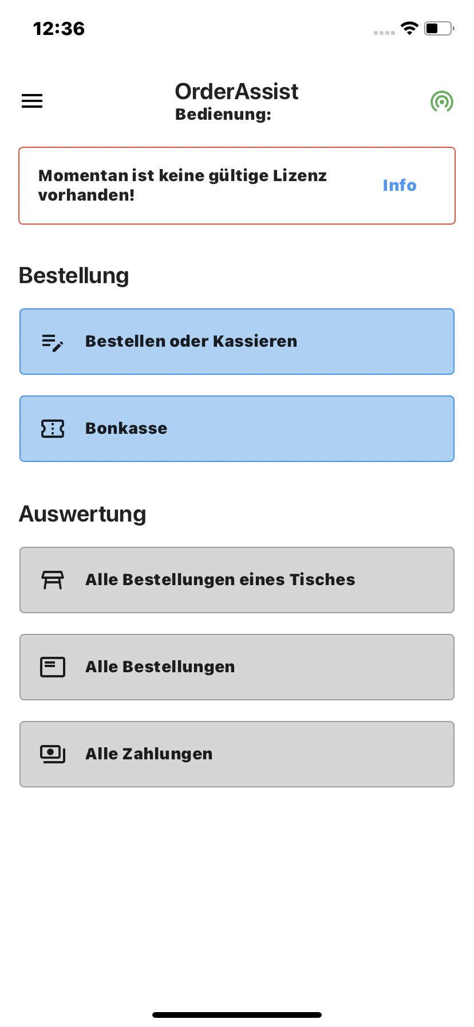Tap the home indicator bar

[237, 1015]
